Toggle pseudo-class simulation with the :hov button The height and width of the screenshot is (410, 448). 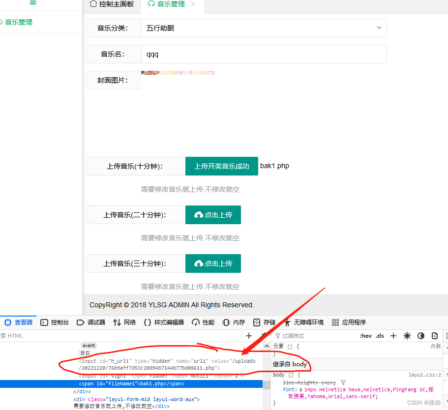click(x=365, y=335)
